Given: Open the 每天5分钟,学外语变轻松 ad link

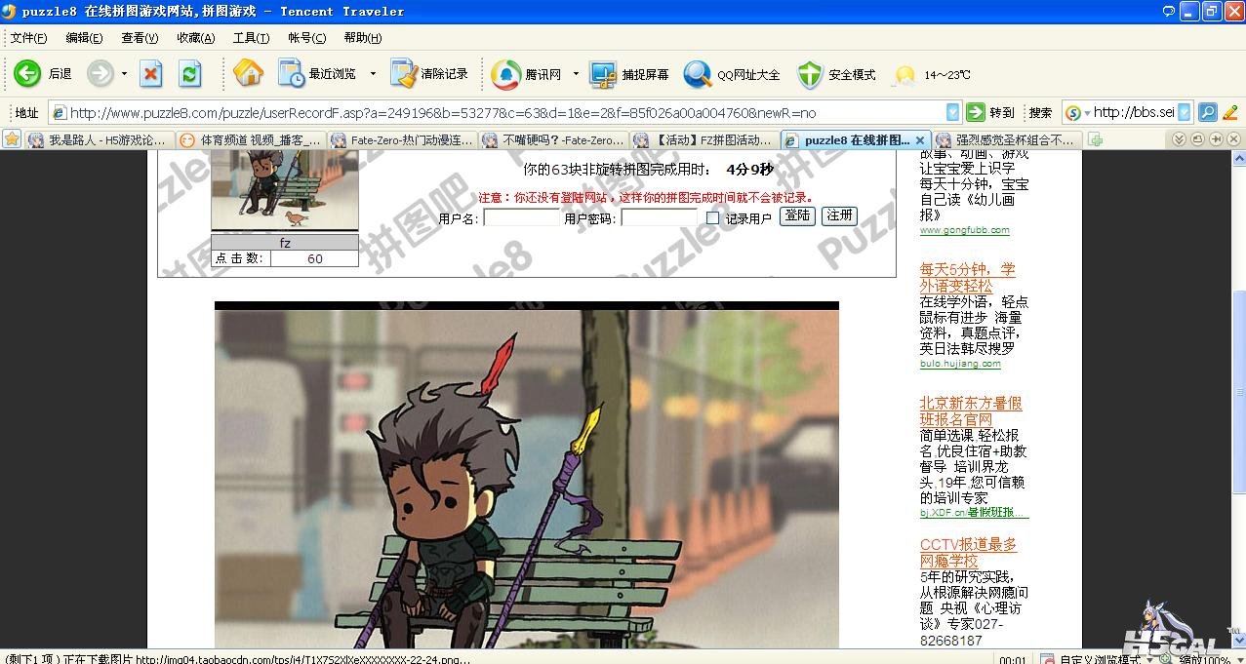Looking at the screenshot, I should 967,278.
